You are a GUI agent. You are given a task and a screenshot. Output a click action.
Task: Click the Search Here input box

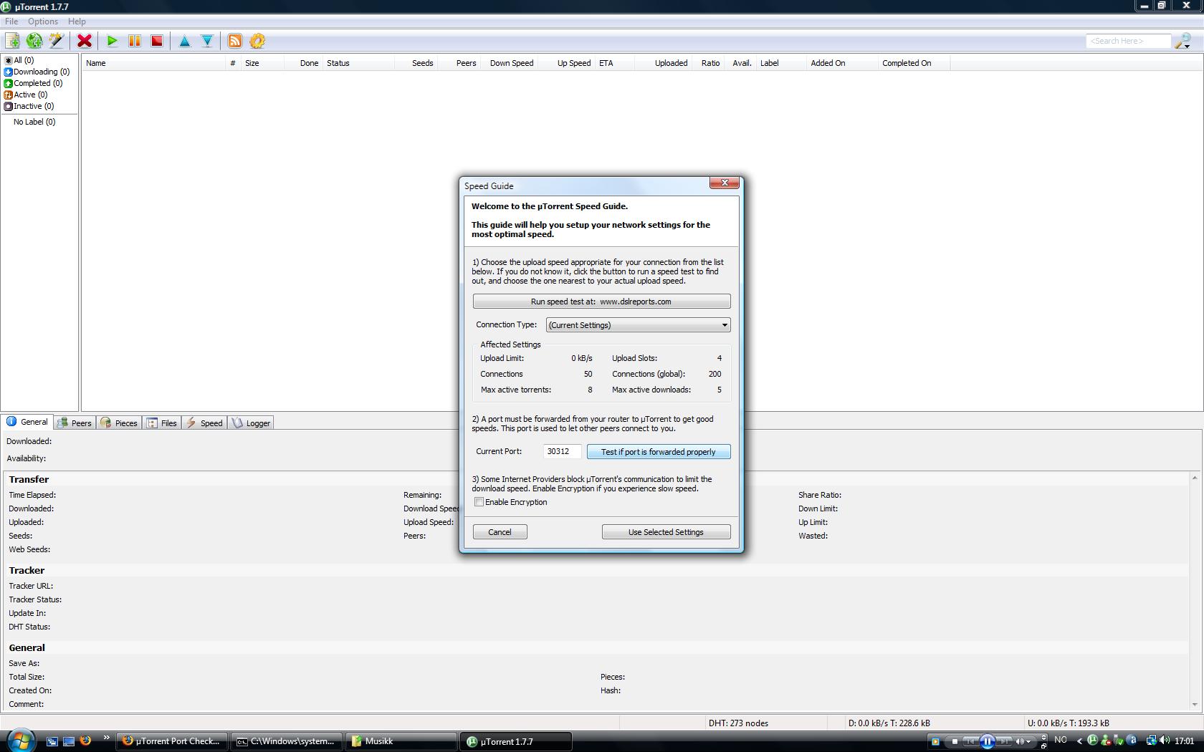1129,41
